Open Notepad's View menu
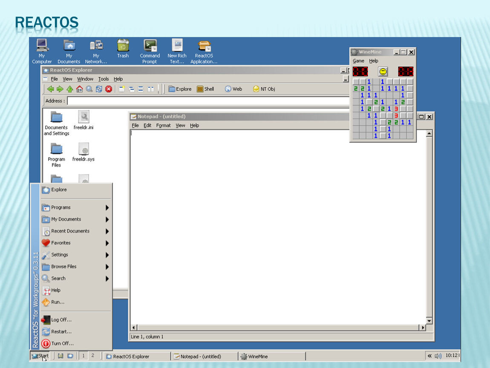Image resolution: width=490 pixels, height=368 pixels. (x=180, y=126)
